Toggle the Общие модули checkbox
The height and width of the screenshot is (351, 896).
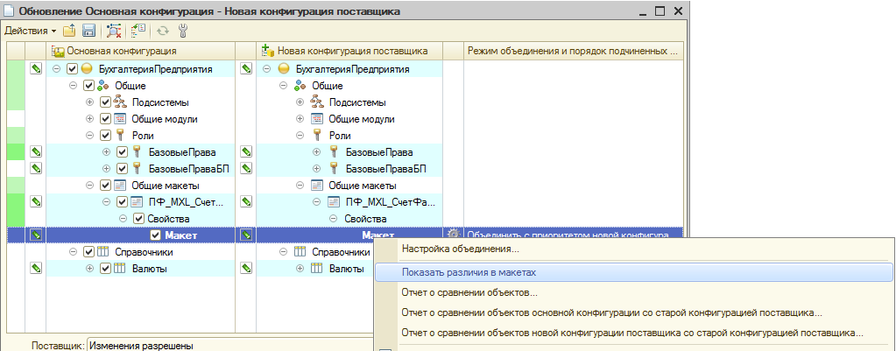105,119
